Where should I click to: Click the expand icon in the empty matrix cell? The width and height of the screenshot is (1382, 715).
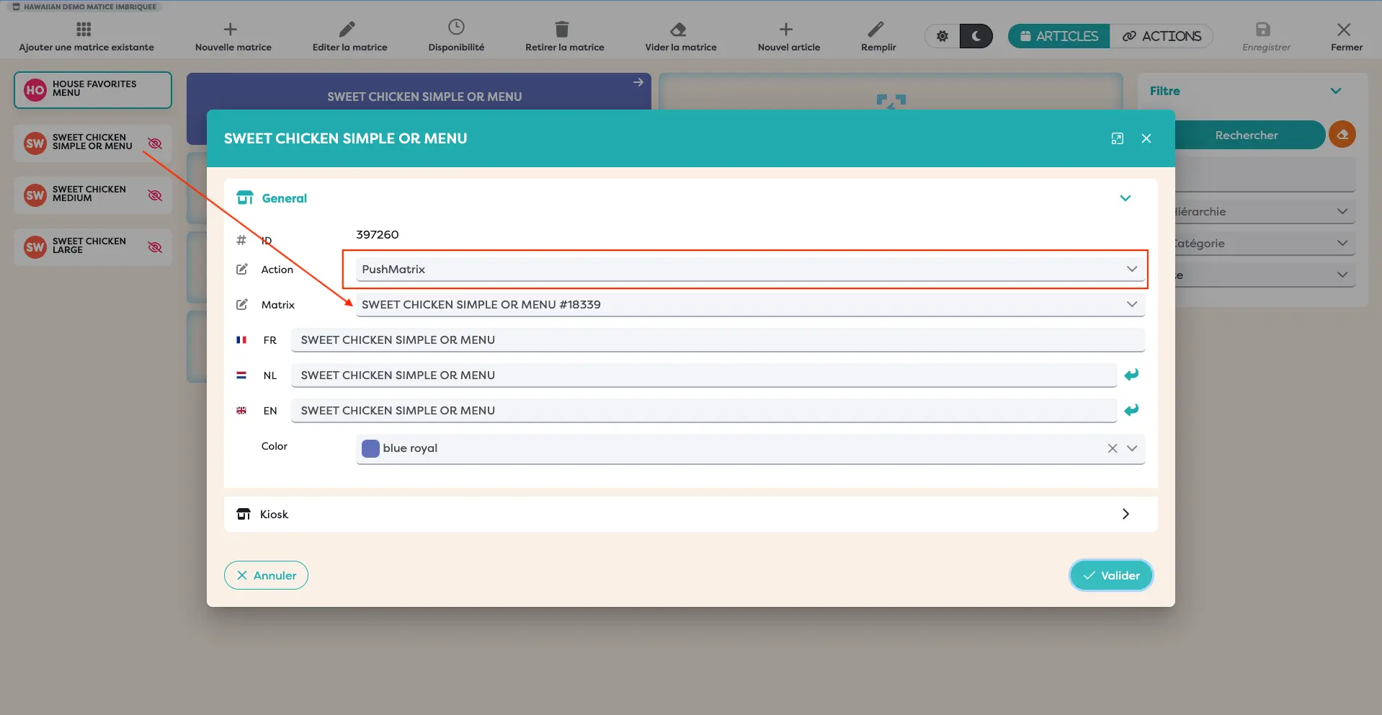point(891,102)
